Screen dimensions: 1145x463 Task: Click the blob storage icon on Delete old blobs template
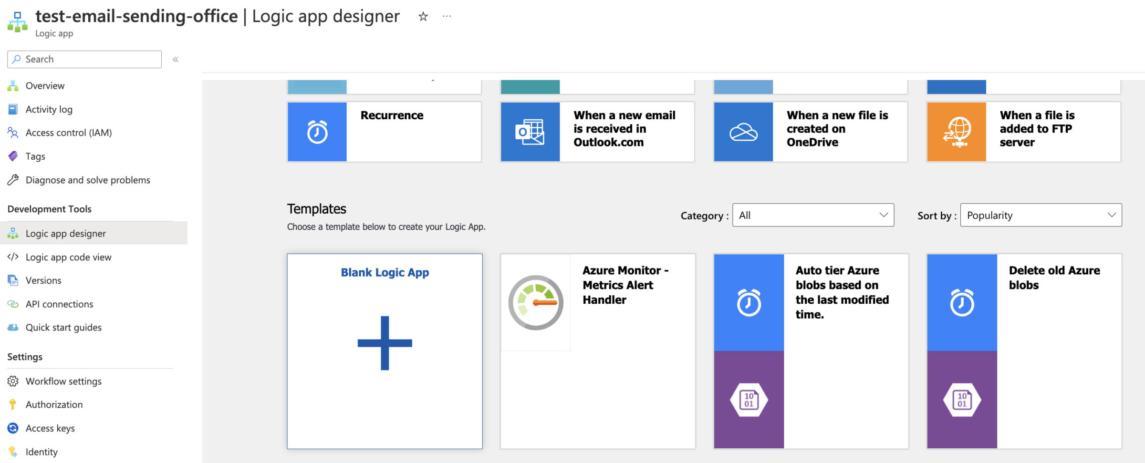962,400
